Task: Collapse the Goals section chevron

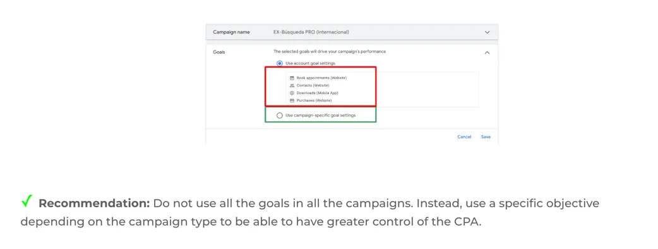Action: [487, 52]
